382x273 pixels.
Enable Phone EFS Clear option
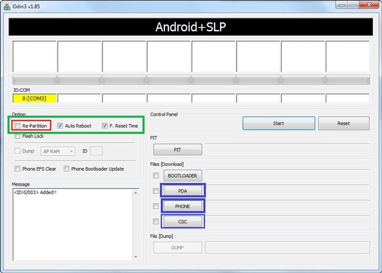click(17, 169)
